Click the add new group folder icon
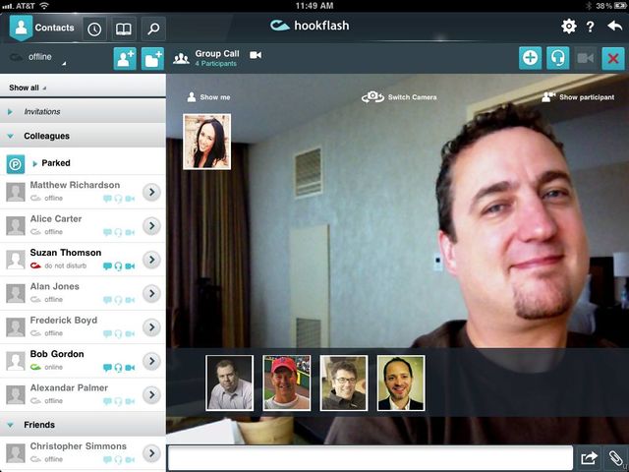Viewport: 629px width, 472px height. point(152,58)
